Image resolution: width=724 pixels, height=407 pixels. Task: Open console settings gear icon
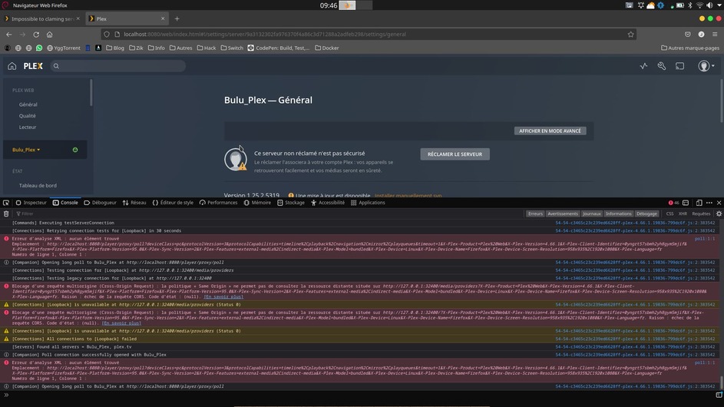pos(719,213)
